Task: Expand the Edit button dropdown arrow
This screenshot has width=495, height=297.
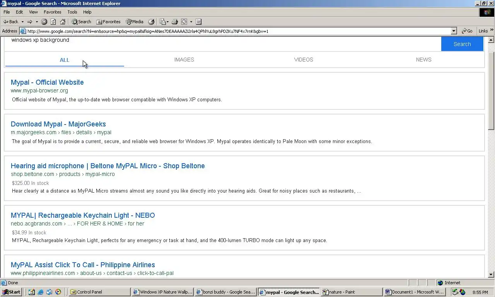Action: (x=191, y=22)
